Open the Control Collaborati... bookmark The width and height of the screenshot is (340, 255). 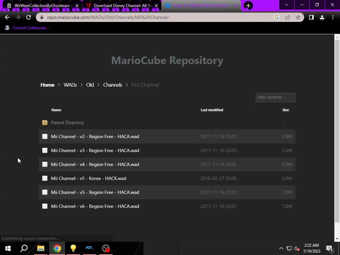27,28
